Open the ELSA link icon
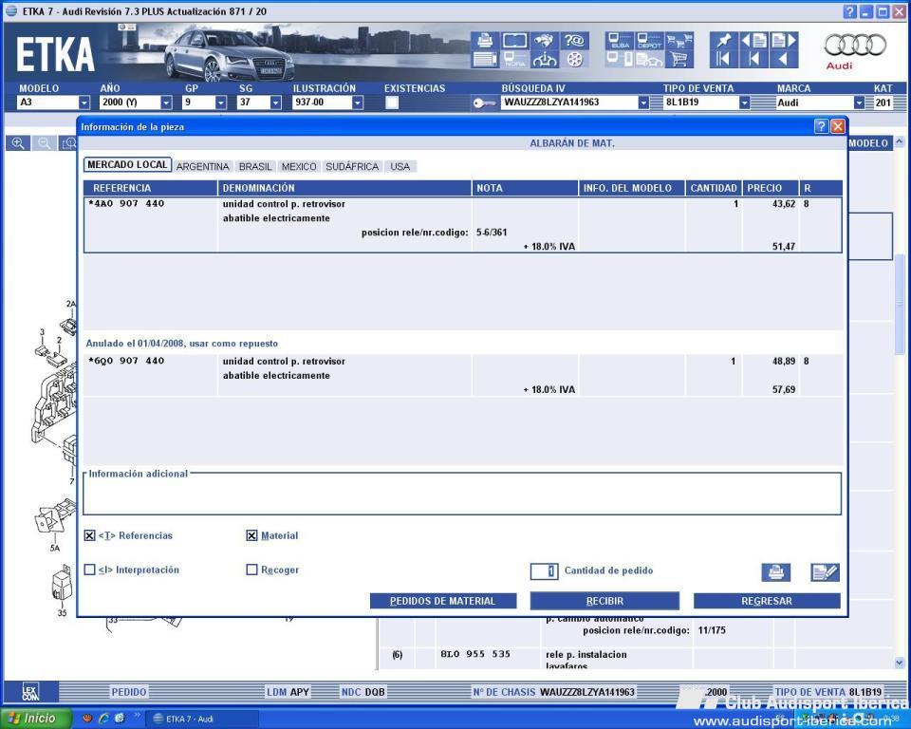The image size is (911, 729). (x=620, y=41)
